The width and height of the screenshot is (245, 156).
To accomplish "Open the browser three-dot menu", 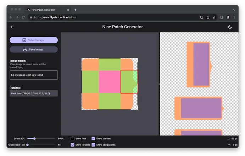I will coord(234,17).
